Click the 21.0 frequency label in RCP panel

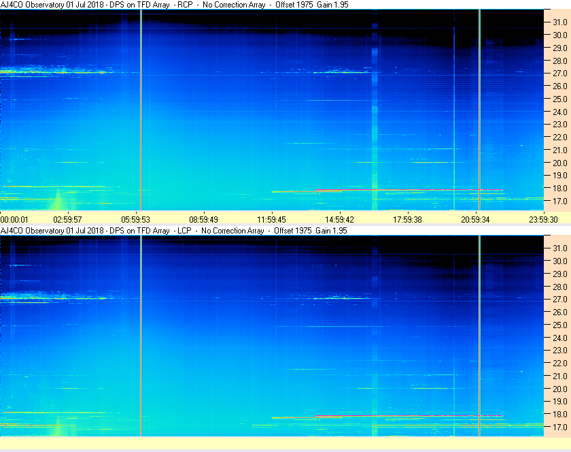coord(560,150)
